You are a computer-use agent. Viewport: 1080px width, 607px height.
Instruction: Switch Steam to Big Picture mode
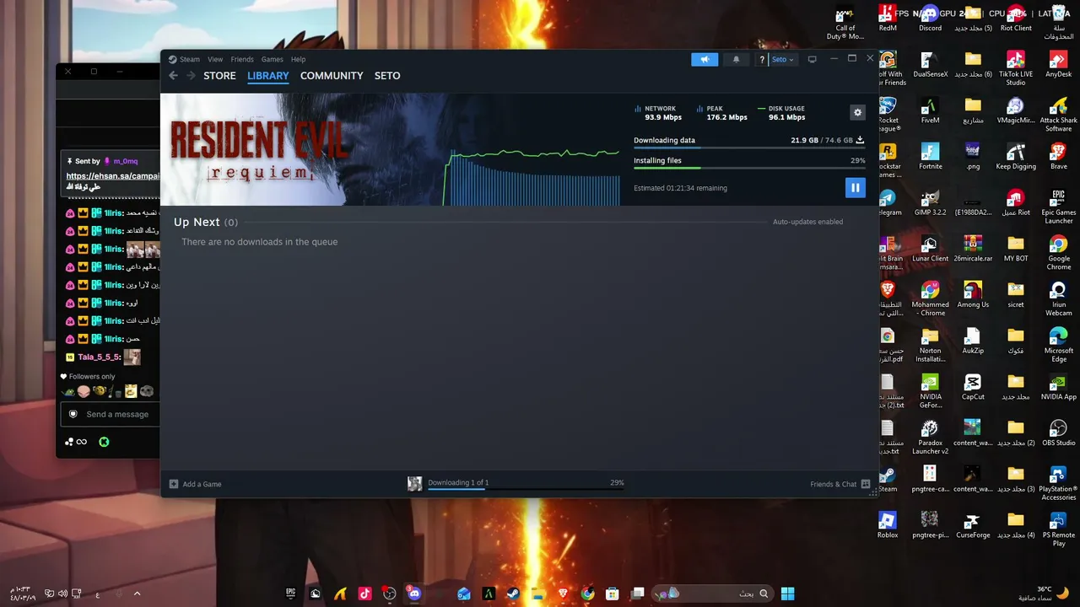[x=812, y=59]
